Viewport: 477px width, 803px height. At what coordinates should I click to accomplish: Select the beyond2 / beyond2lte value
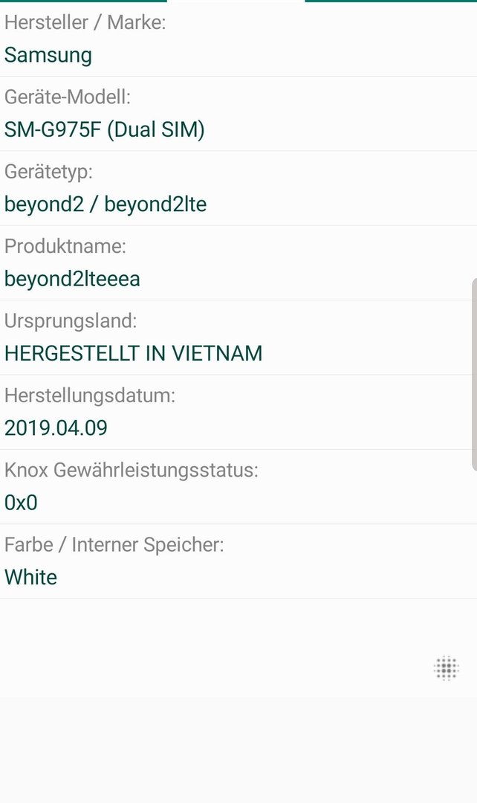tap(106, 204)
